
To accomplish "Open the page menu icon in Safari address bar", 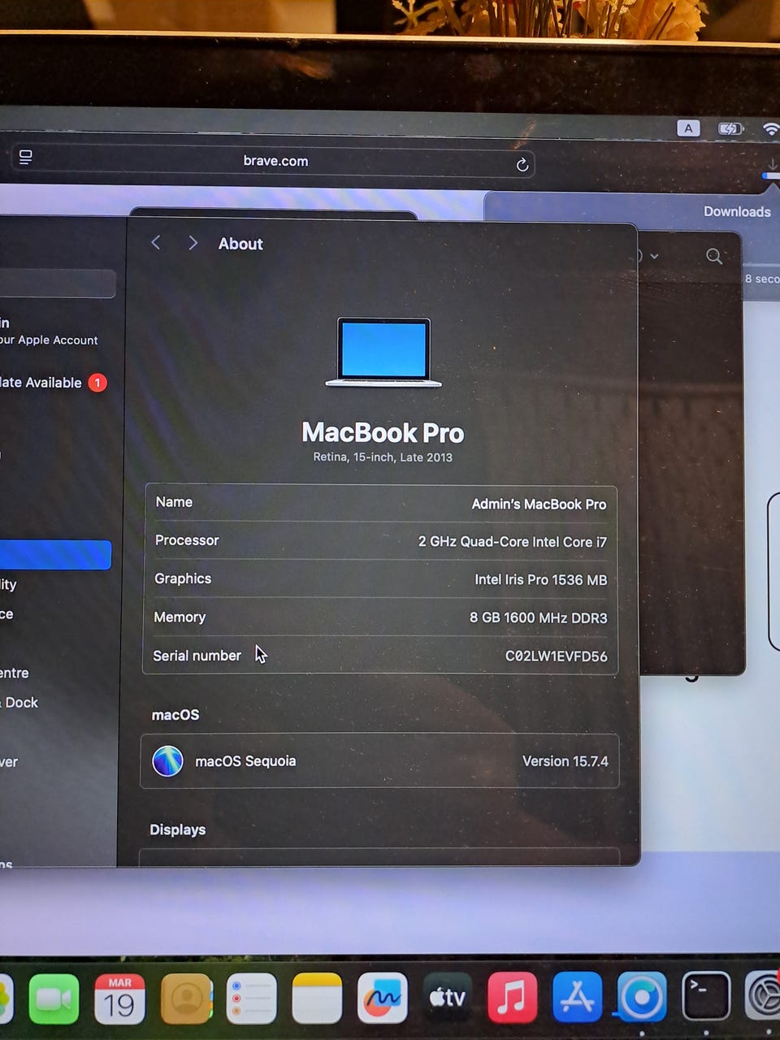I will tap(26, 157).
